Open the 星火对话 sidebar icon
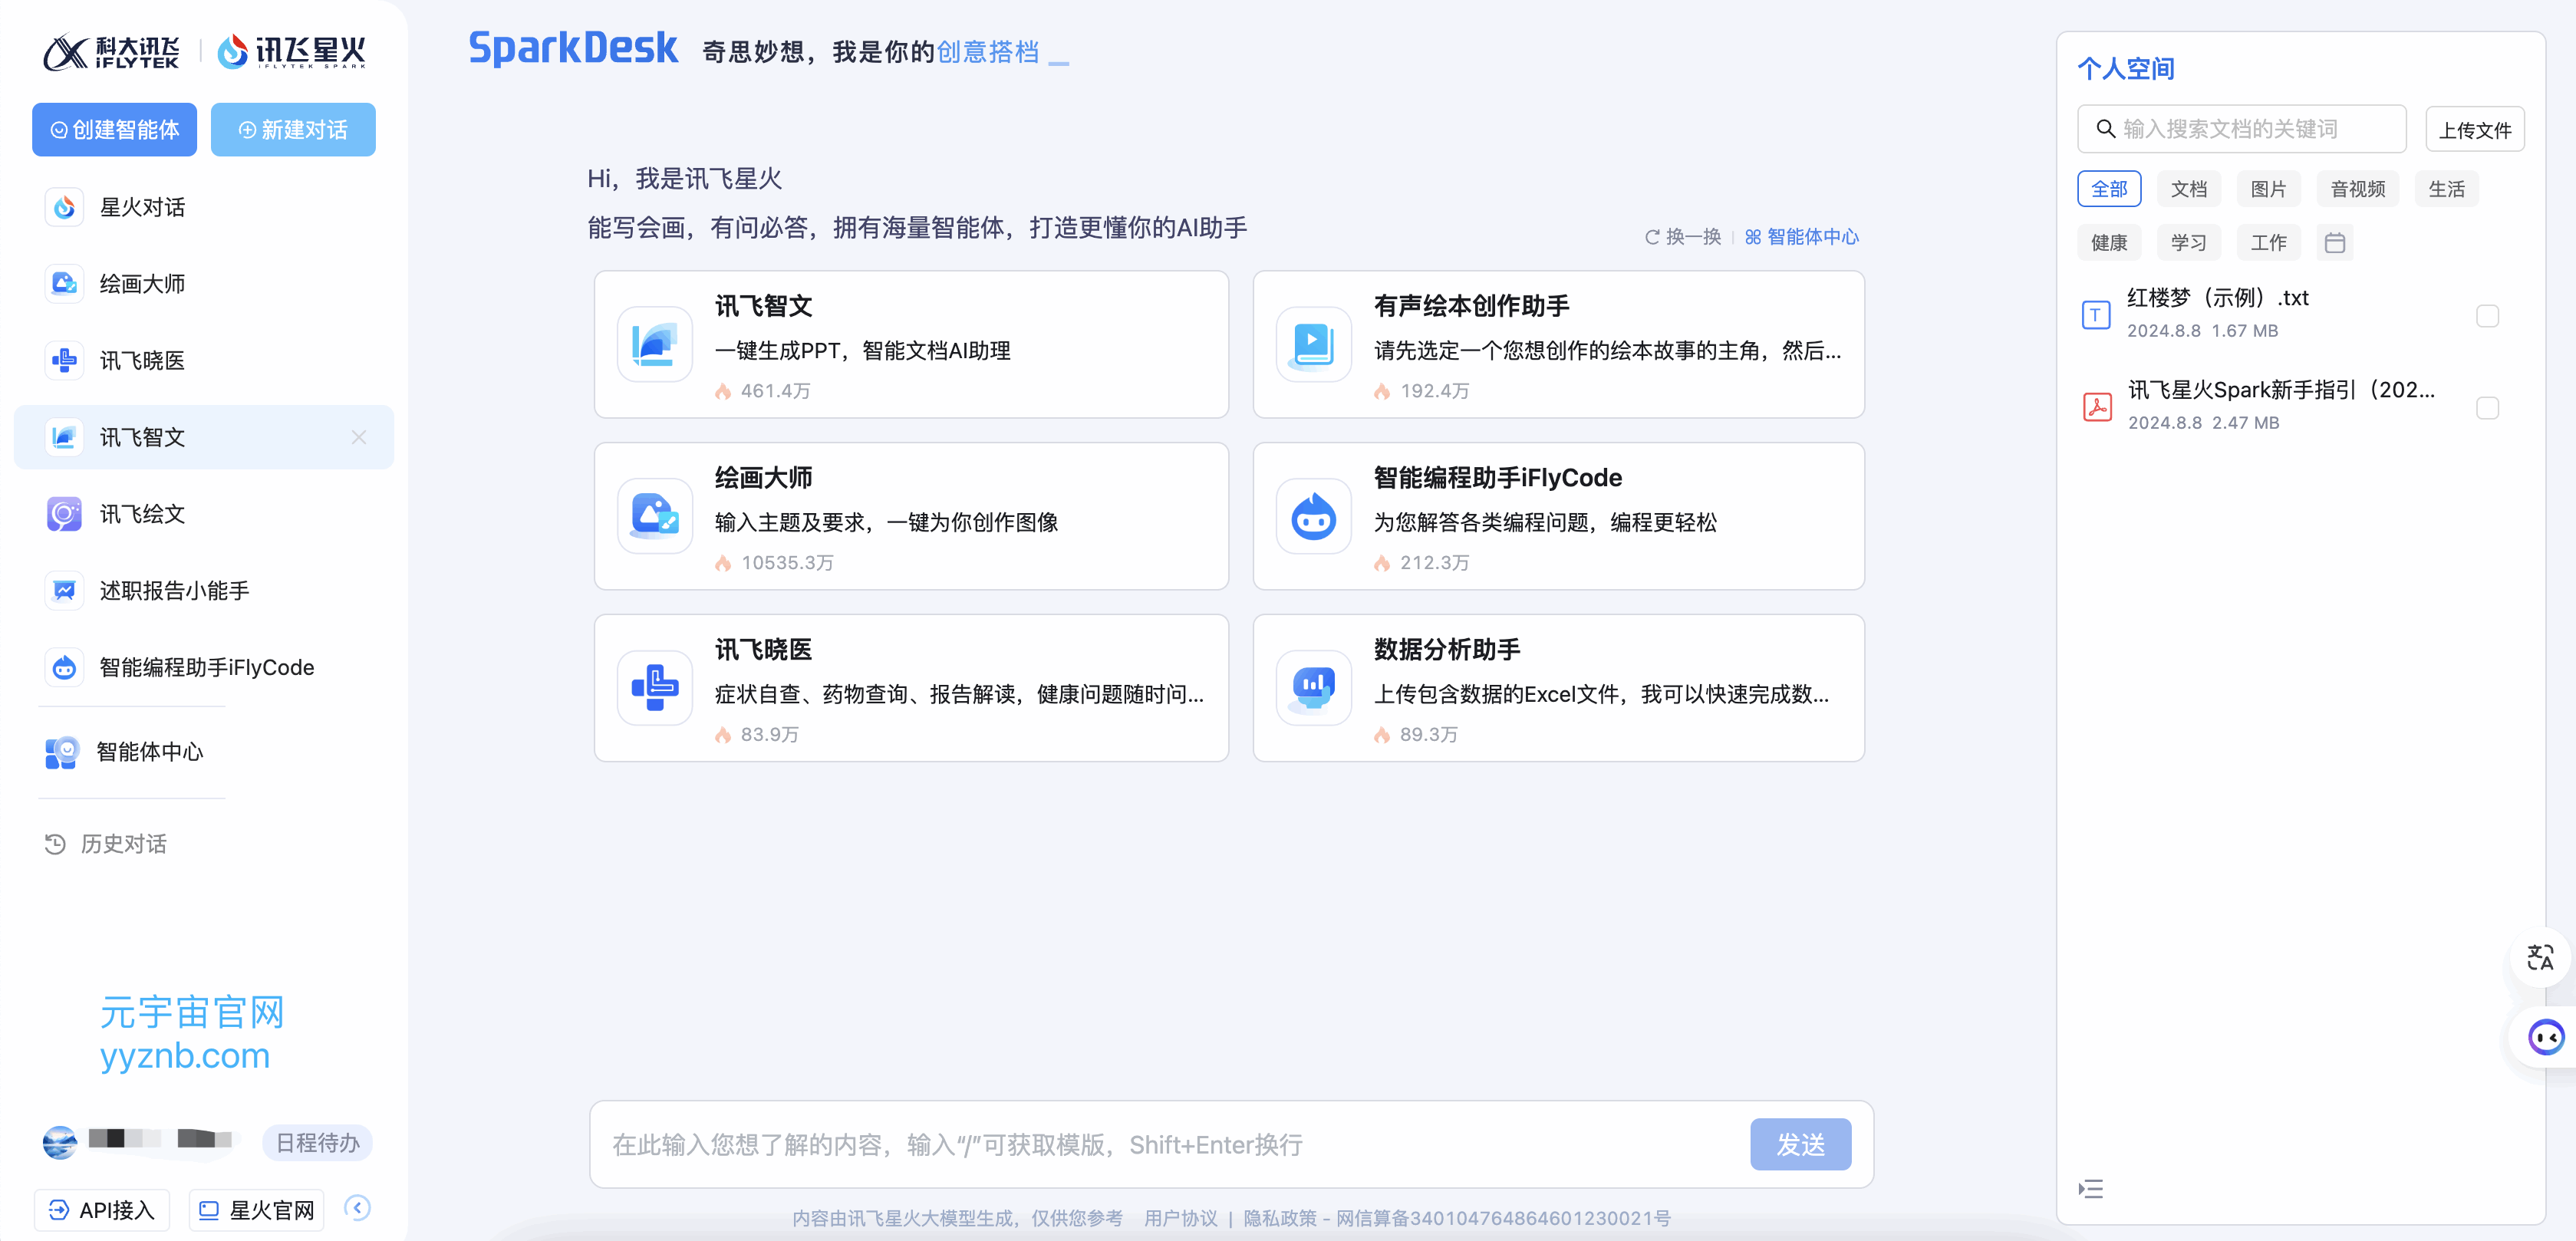Screen dimensions: 2576x1241 [65, 207]
